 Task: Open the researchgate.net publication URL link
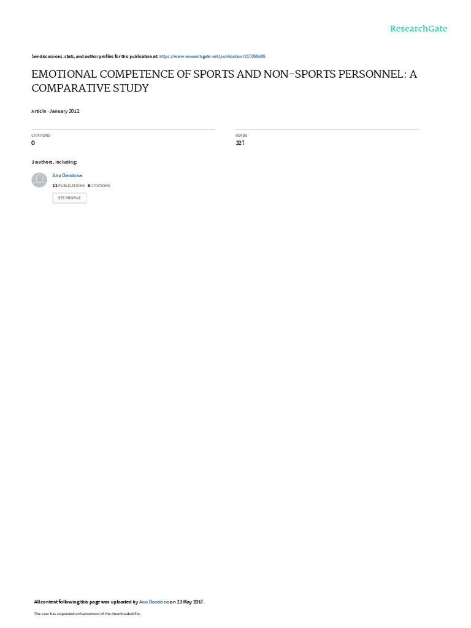click(x=212, y=56)
